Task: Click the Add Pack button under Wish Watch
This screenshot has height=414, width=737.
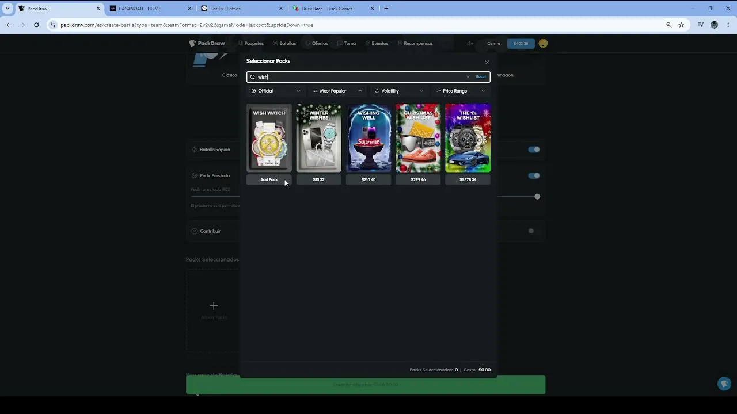Action: click(269, 179)
